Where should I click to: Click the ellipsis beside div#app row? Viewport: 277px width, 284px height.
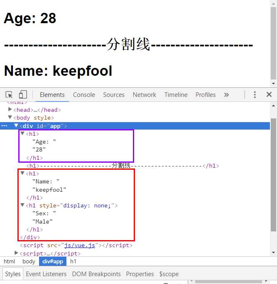pos(4,126)
